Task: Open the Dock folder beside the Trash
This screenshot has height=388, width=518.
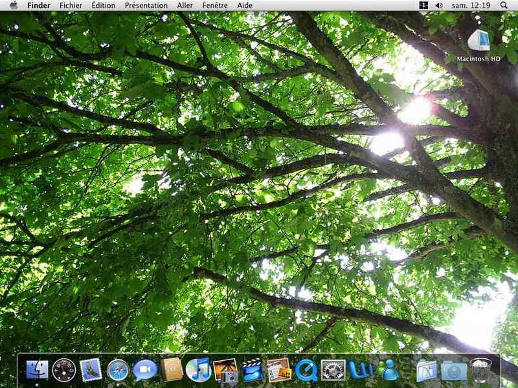Action: (x=454, y=371)
